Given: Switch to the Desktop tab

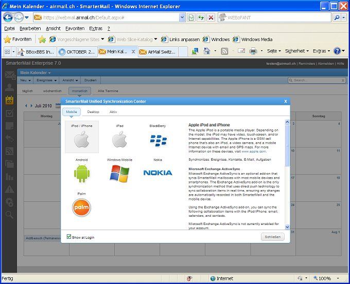Looking at the screenshot, I should click(x=93, y=111).
